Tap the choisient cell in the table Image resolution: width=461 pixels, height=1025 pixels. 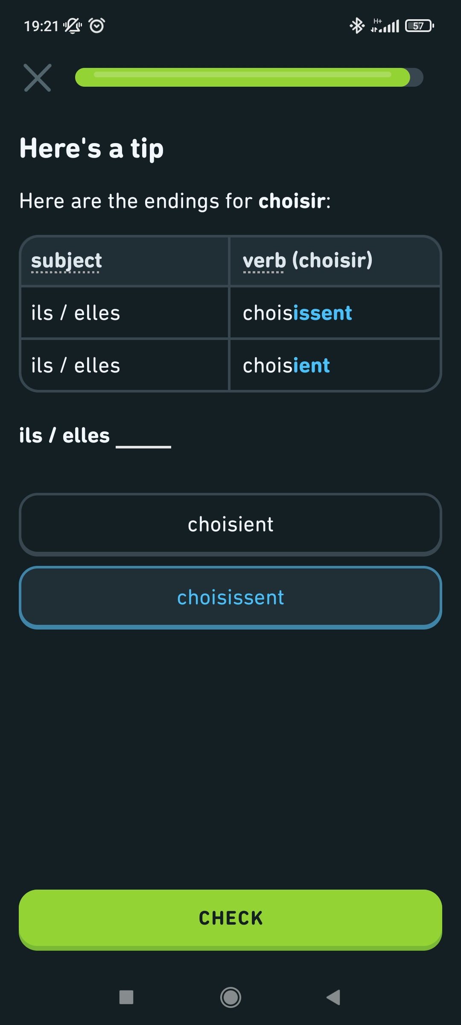pyautogui.click(x=286, y=365)
